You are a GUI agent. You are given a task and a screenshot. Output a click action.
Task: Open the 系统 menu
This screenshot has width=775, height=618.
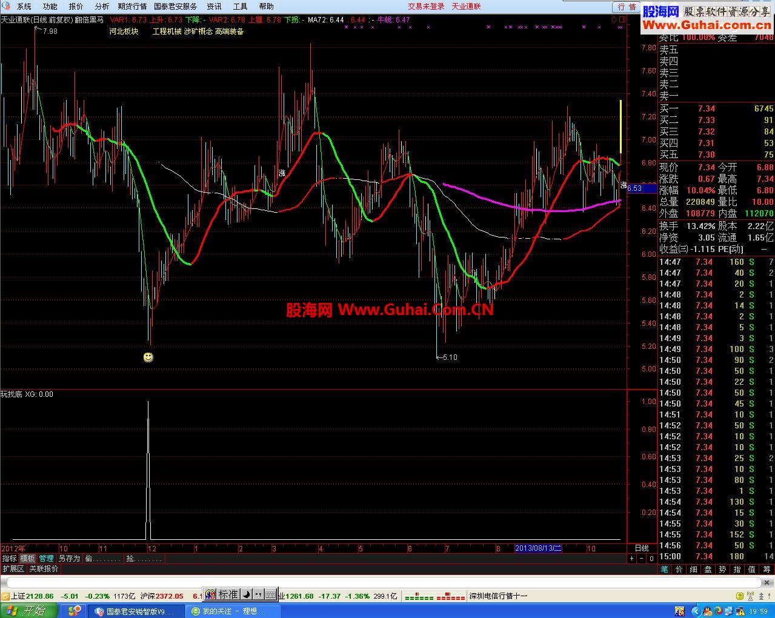24,6
